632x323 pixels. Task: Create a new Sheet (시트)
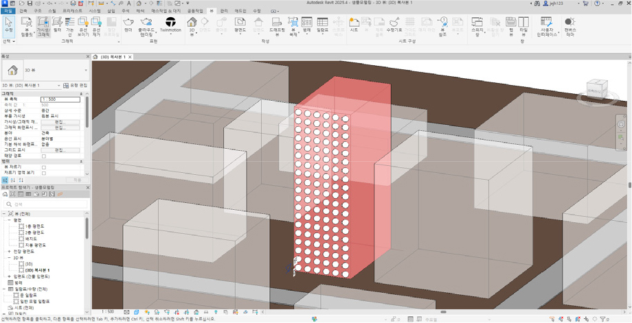[x=354, y=24]
